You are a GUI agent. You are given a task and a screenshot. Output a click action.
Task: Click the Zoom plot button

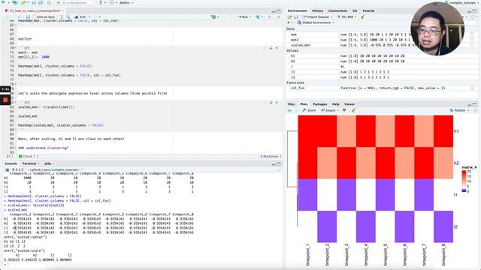click(309, 110)
